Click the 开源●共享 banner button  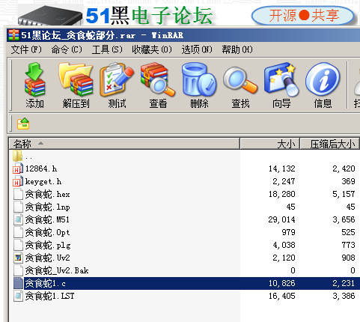[303, 16]
